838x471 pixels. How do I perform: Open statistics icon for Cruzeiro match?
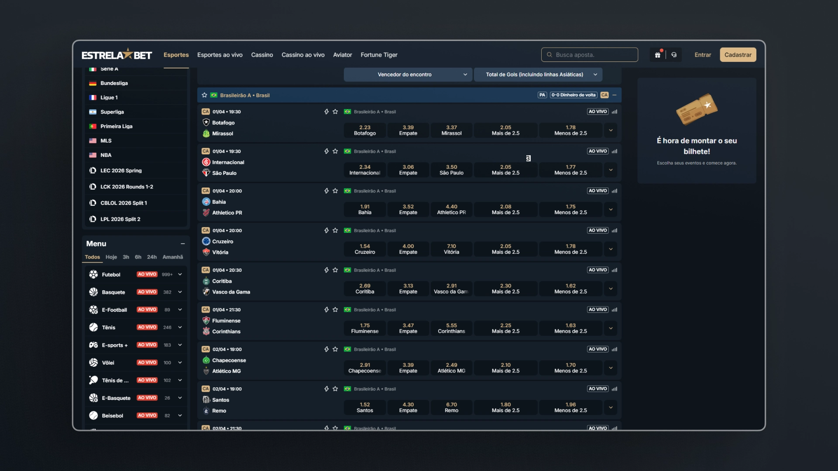click(x=615, y=230)
